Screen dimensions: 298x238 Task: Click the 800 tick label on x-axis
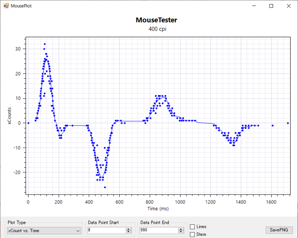(x=150, y=202)
